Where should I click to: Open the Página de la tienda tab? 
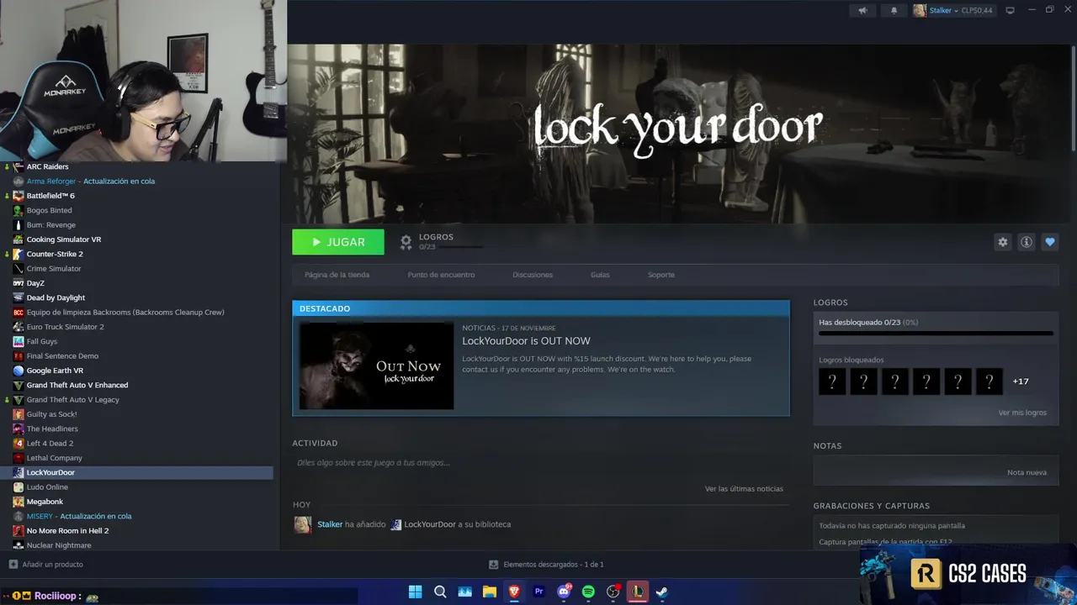click(x=337, y=275)
